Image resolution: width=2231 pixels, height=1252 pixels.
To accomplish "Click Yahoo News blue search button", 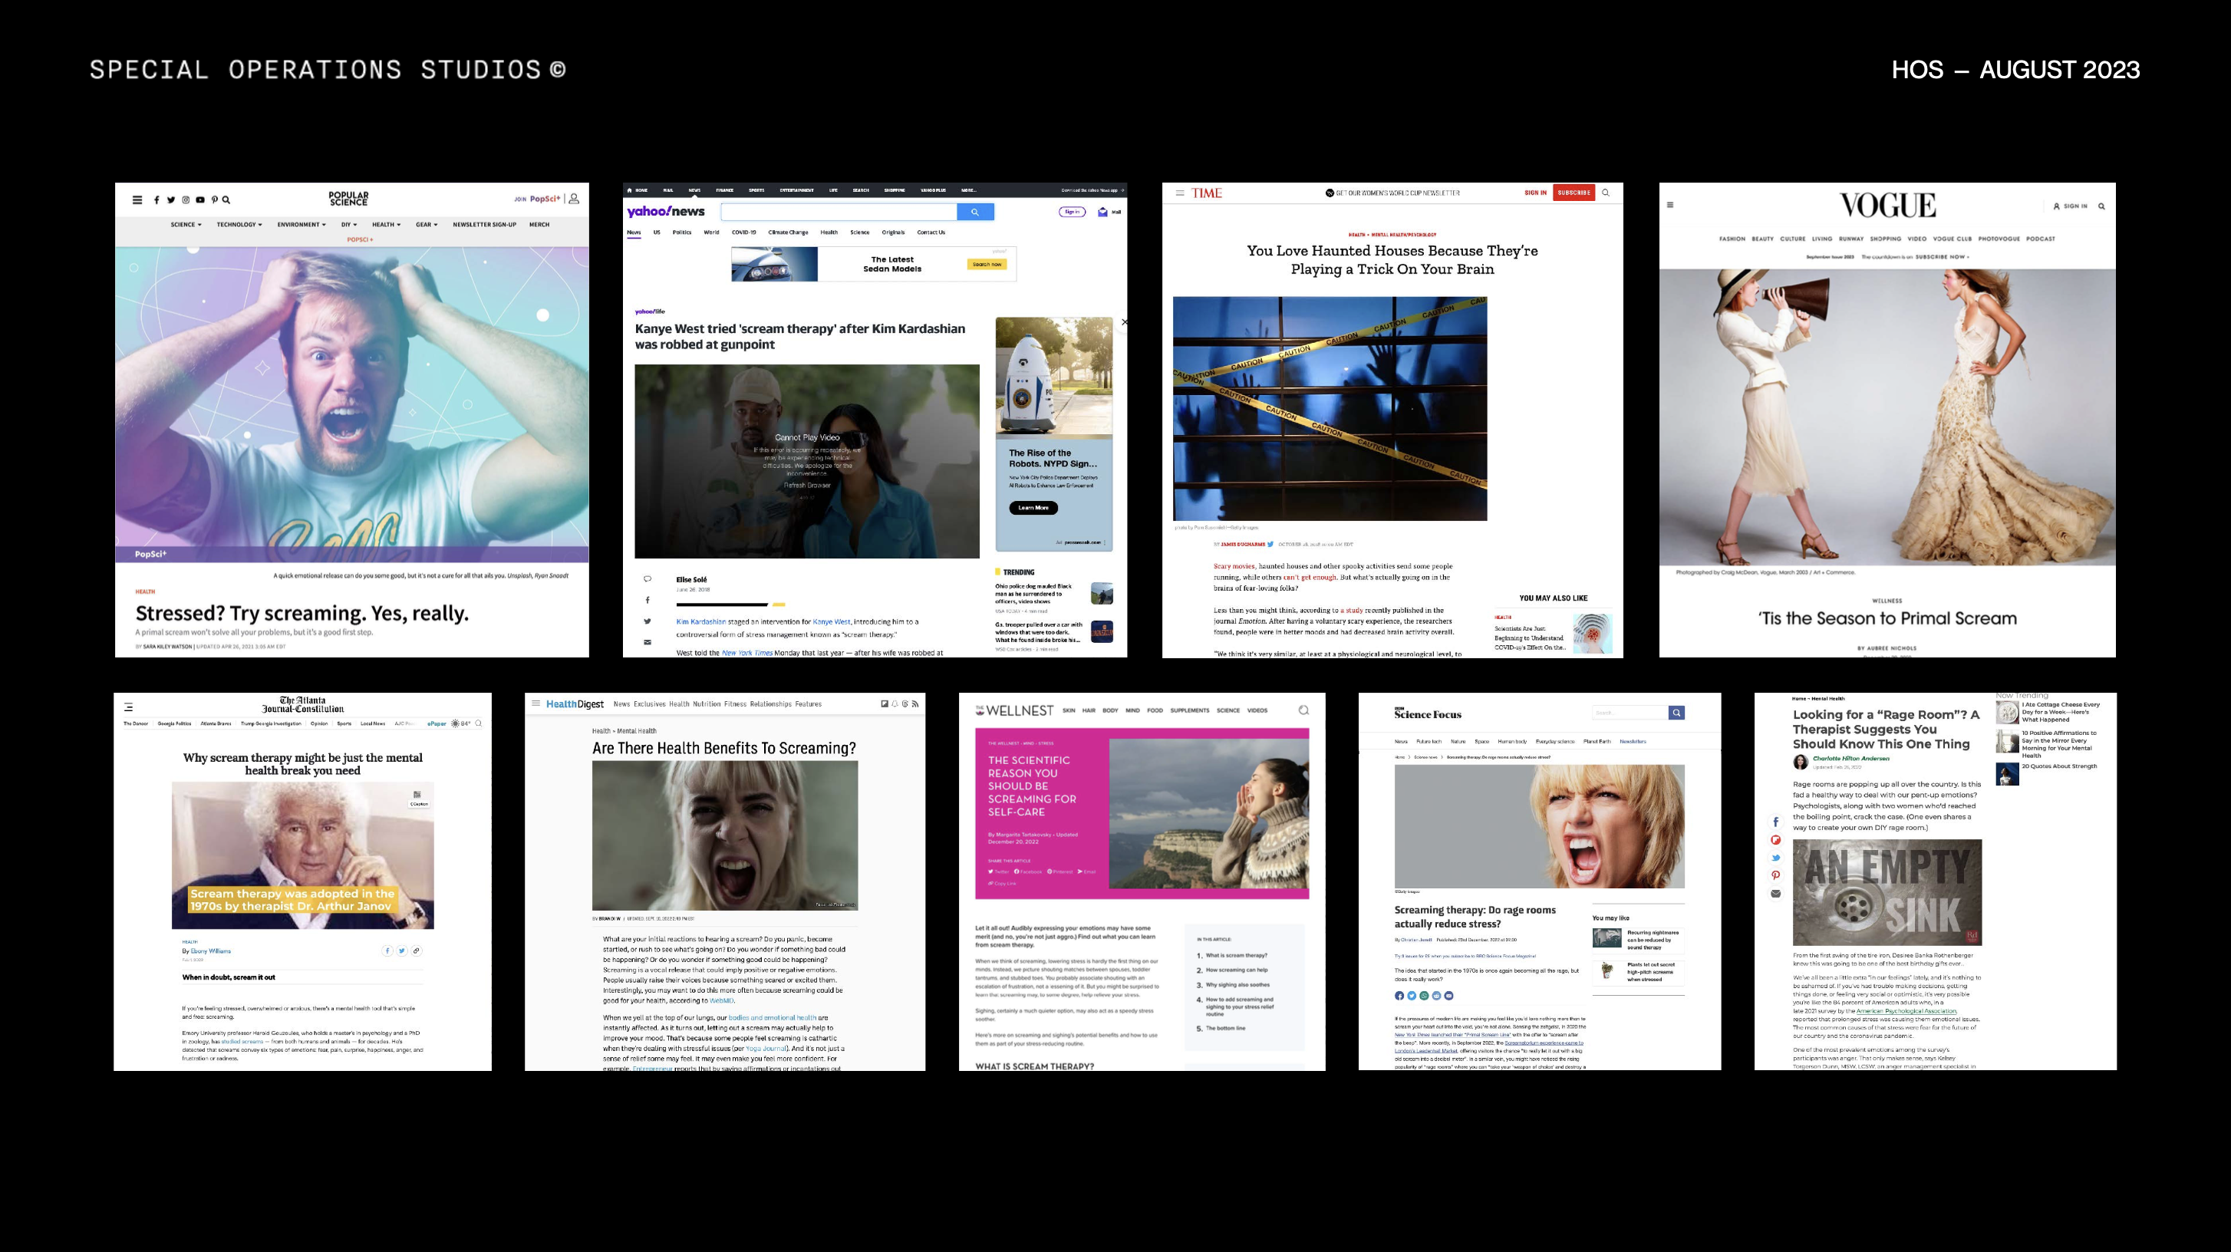I will [974, 213].
